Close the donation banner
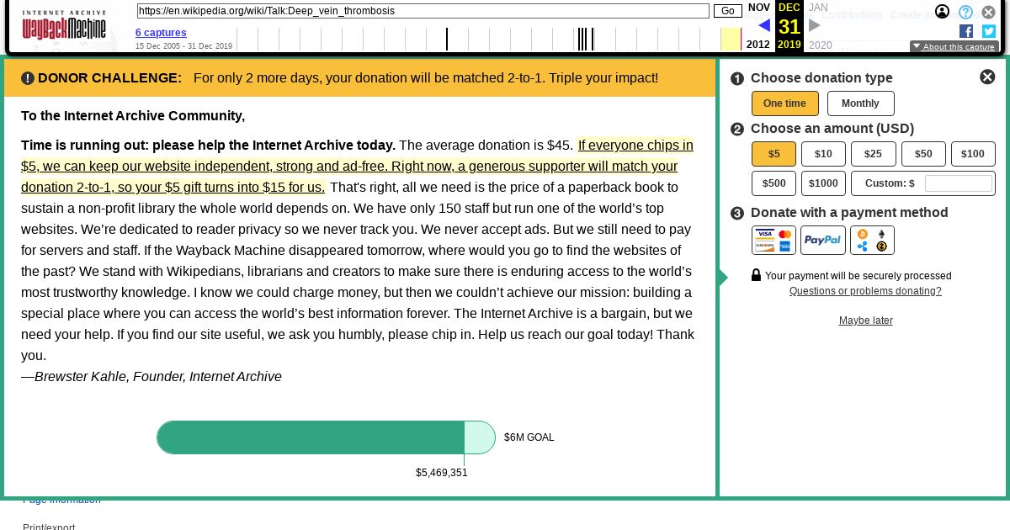The height and width of the screenshot is (530, 1010). pos(987,77)
